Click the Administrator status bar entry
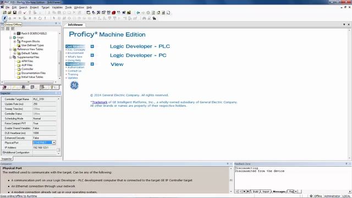 point(332,196)
